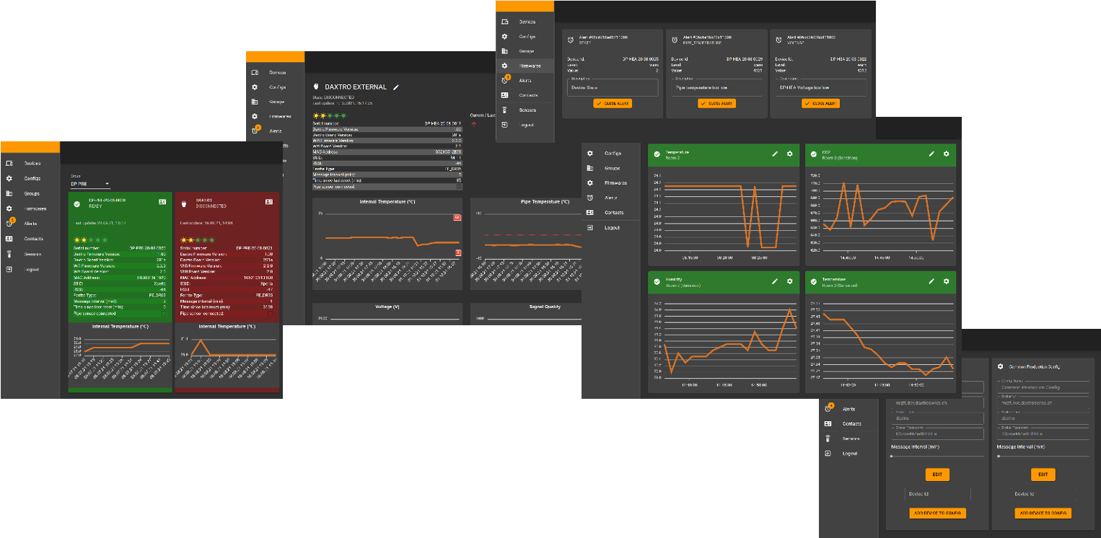Expand the Group DP PRE dropdown
The width and height of the screenshot is (1101, 538).
(90, 185)
